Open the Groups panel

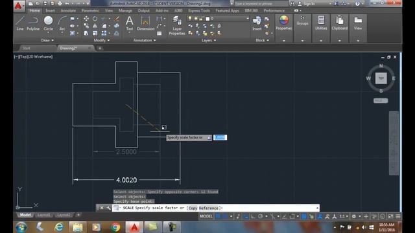pyautogui.click(x=302, y=21)
